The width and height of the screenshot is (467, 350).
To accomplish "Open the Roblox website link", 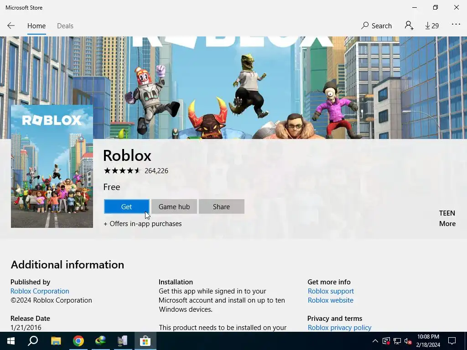I will [330, 300].
